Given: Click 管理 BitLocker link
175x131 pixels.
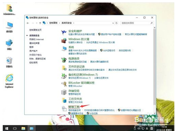Looking at the screenshot, I should [x=75, y=86].
